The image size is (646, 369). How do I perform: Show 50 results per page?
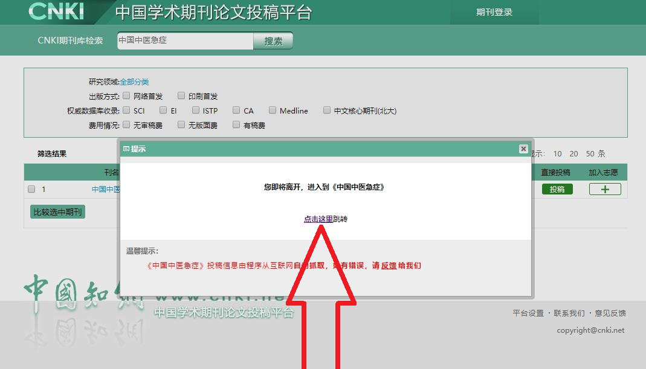[590, 153]
